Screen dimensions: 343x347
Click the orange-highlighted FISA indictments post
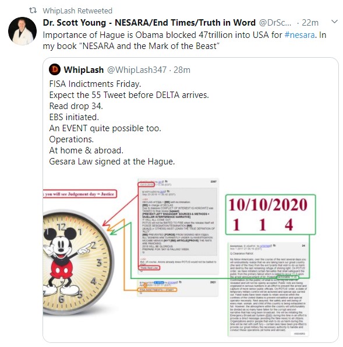178,288
